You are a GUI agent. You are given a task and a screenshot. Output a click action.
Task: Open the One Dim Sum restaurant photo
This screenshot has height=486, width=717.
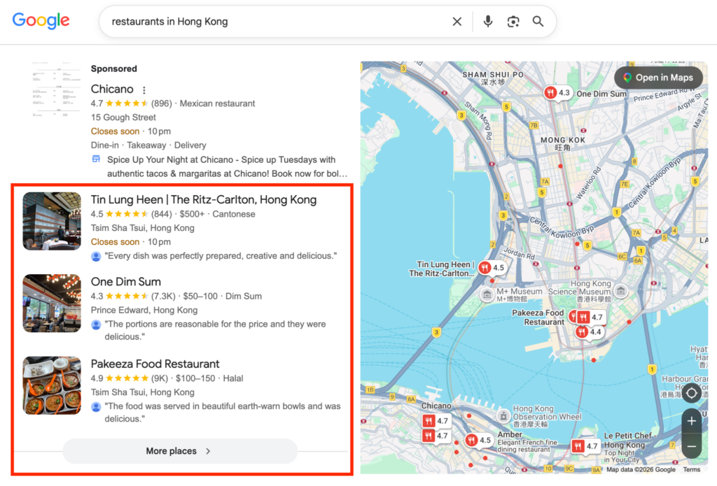52,303
